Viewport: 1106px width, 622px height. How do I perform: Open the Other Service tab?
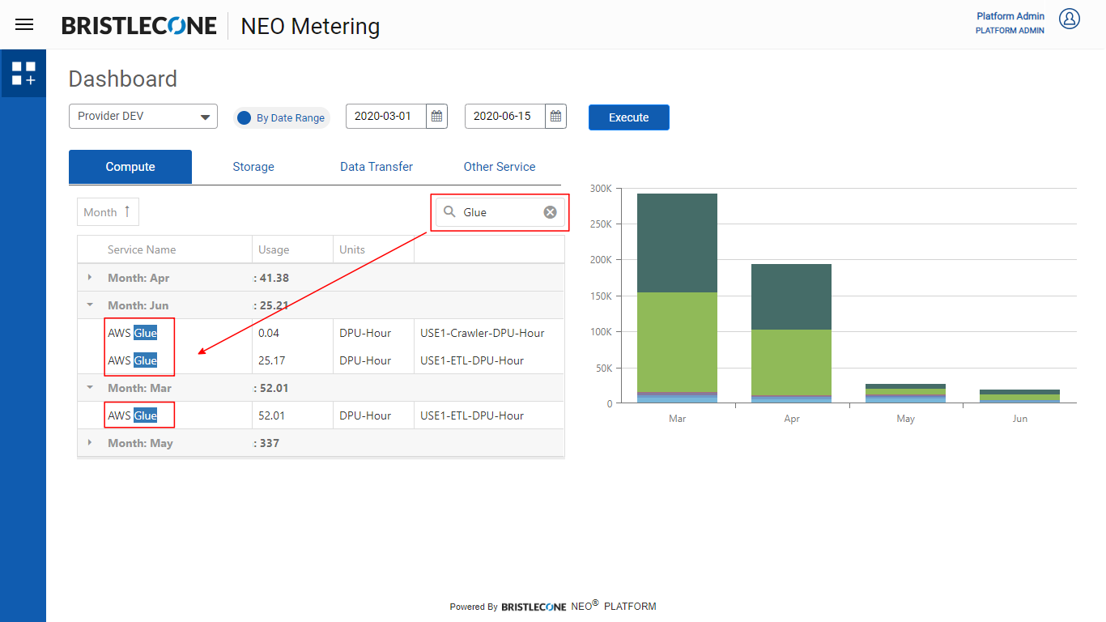pyautogui.click(x=500, y=167)
